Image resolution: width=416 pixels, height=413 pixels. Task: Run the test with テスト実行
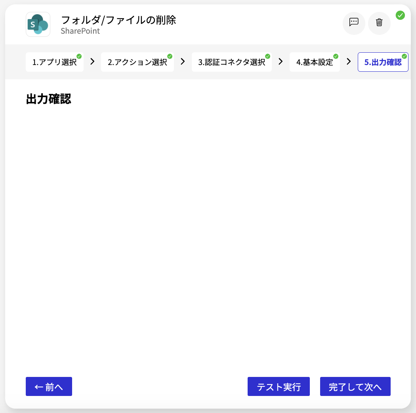coord(279,386)
